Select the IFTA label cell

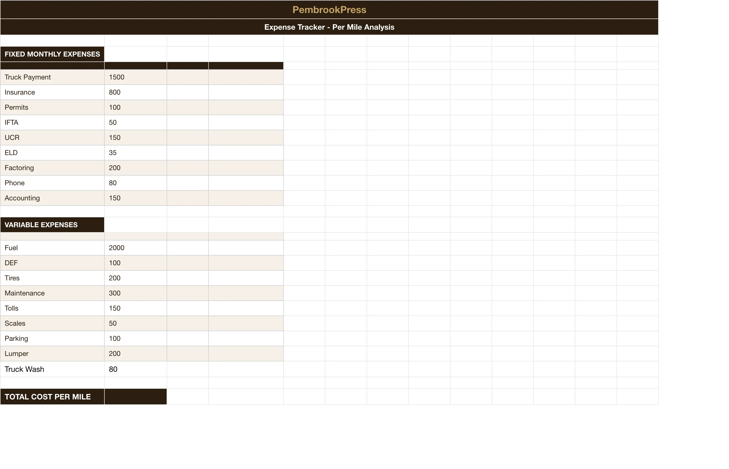(52, 122)
